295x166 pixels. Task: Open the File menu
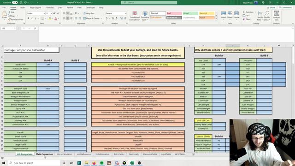[x=4, y=8]
